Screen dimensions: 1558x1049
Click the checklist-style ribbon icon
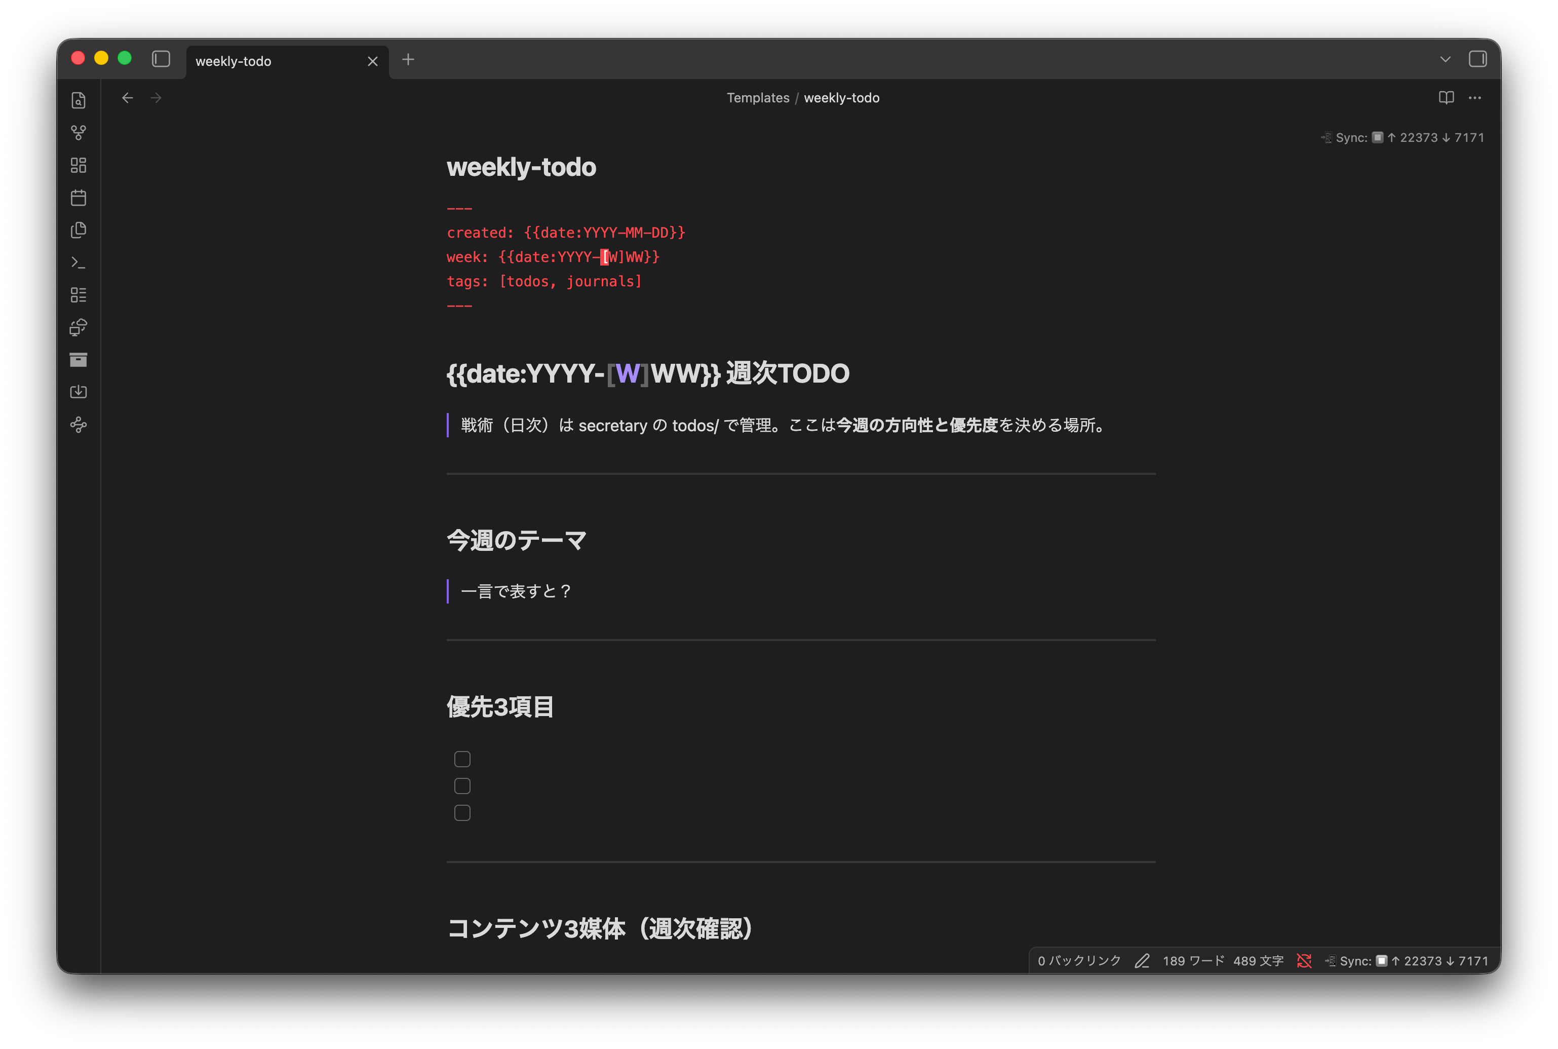coord(78,295)
